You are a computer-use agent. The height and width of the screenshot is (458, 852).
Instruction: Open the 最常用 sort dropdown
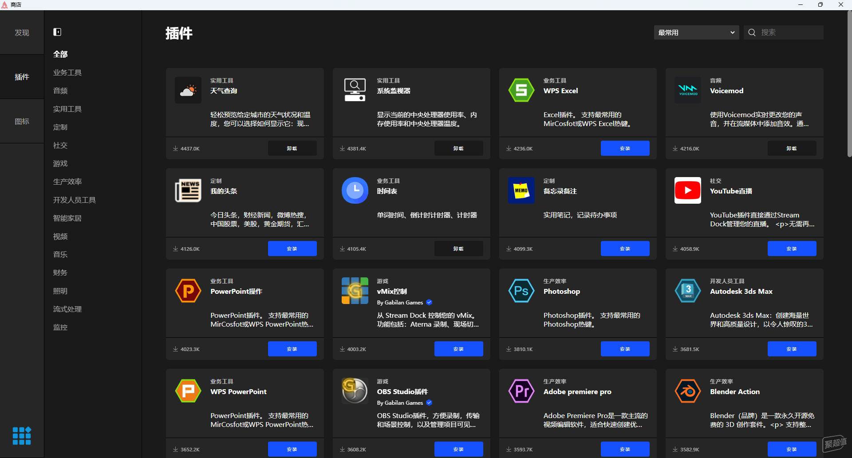[696, 32]
